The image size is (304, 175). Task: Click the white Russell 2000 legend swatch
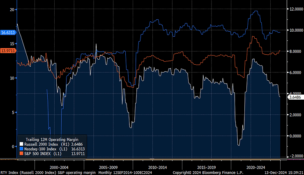tap(21, 145)
